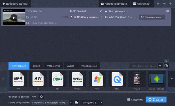Edit the output filename with pencil icon
This screenshot has height=106, width=175.
point(101,11)
